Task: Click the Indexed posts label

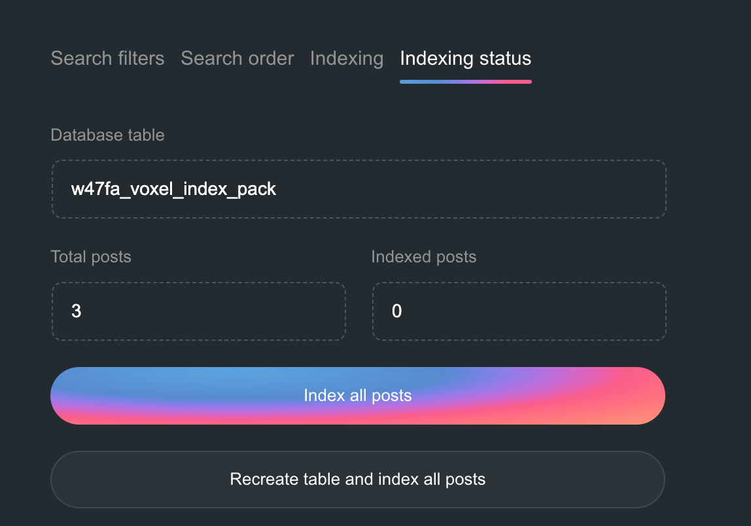Action: pos(423,257)
